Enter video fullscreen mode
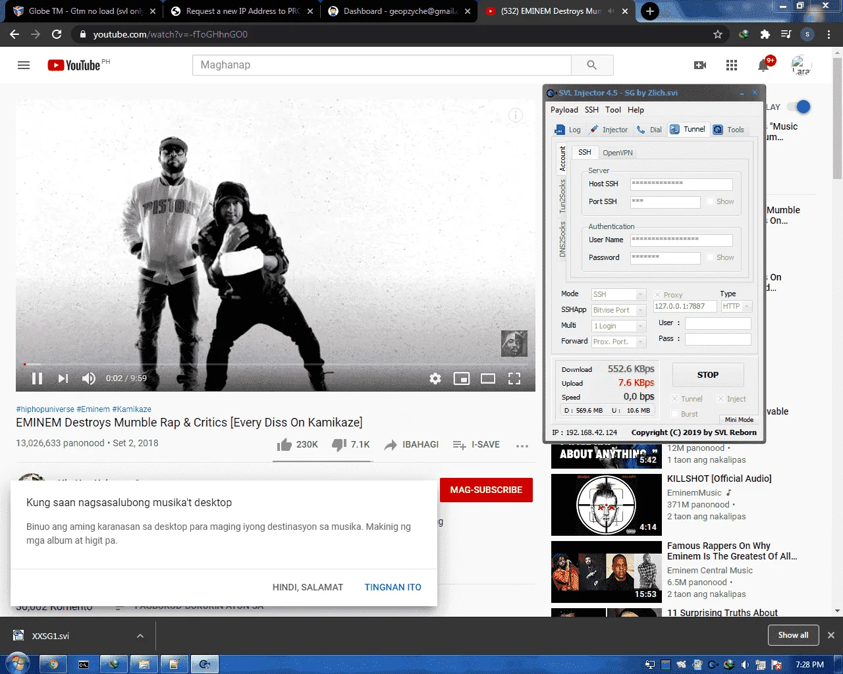The width and height of the screenshot is (843, 674). coord(514,378)
